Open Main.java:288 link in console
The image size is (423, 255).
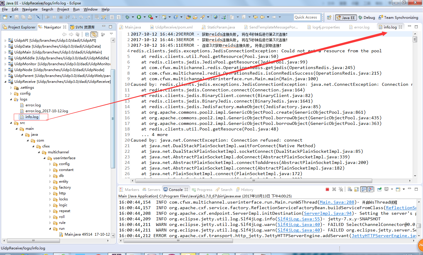[x=337, y=202]
